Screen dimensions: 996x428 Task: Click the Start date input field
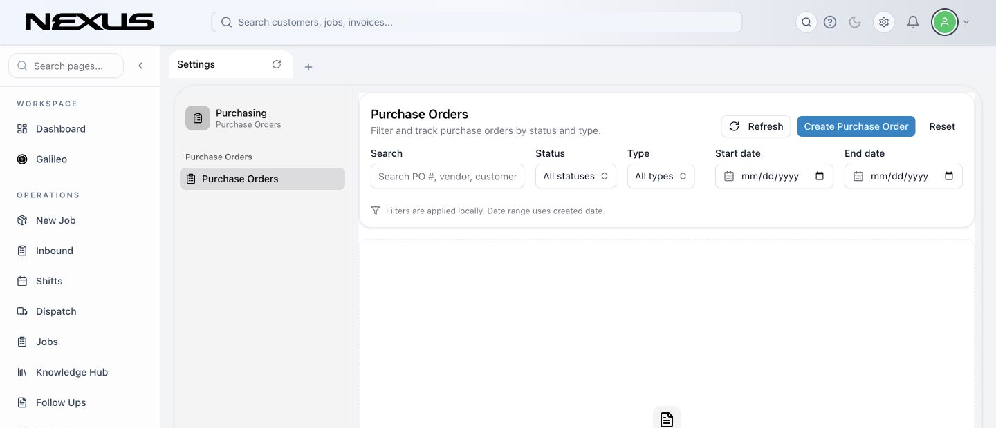coord(774,176)
